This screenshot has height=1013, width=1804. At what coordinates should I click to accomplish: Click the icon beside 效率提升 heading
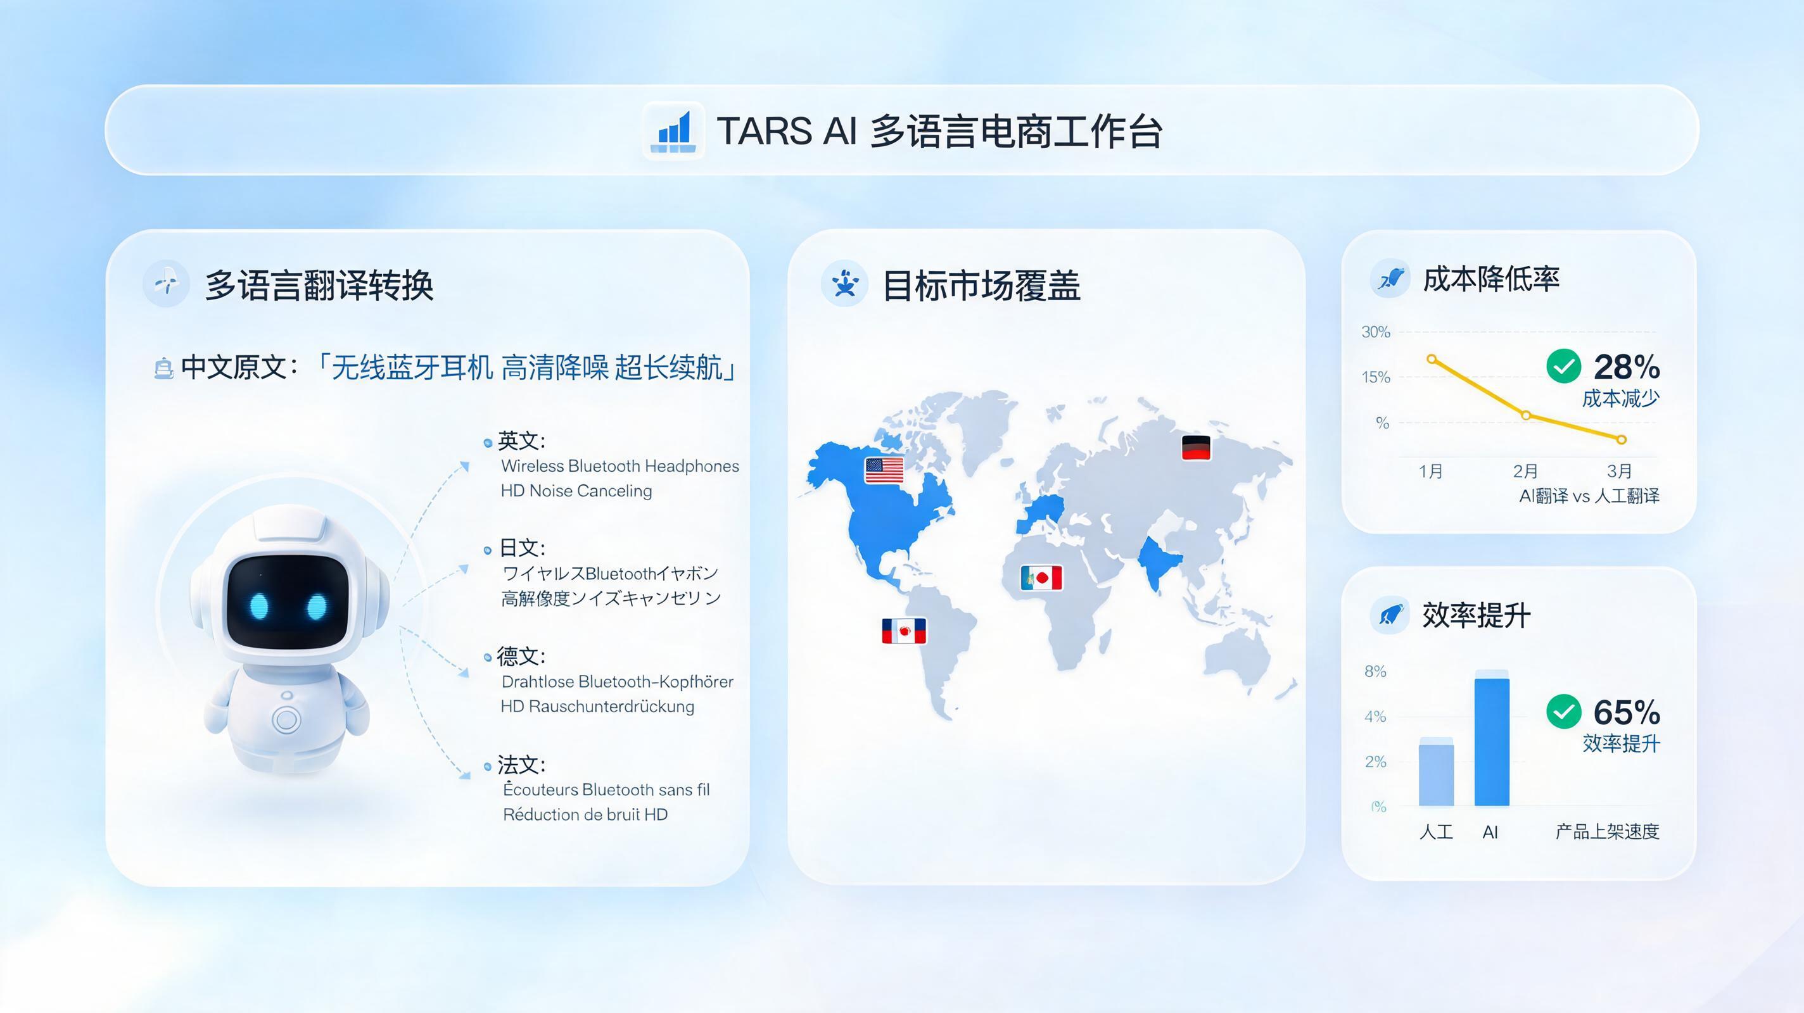(x=1390, y=615)
